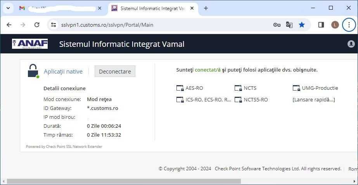Open the Chrome profile avatar L
This screenshot has height=185, width=358.
(x=335, y=25)
